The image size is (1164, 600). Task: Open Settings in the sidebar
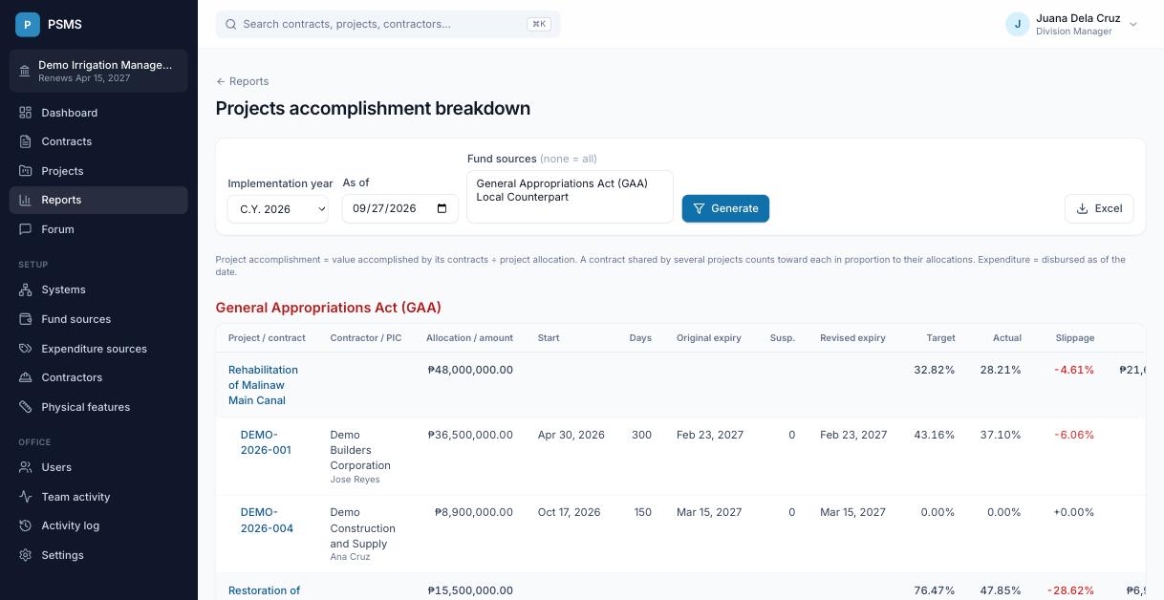point(98,555)
